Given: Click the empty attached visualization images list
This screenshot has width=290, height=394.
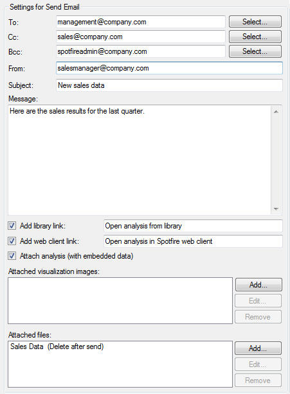Looking at the screenshot, I should click(120, 300).
